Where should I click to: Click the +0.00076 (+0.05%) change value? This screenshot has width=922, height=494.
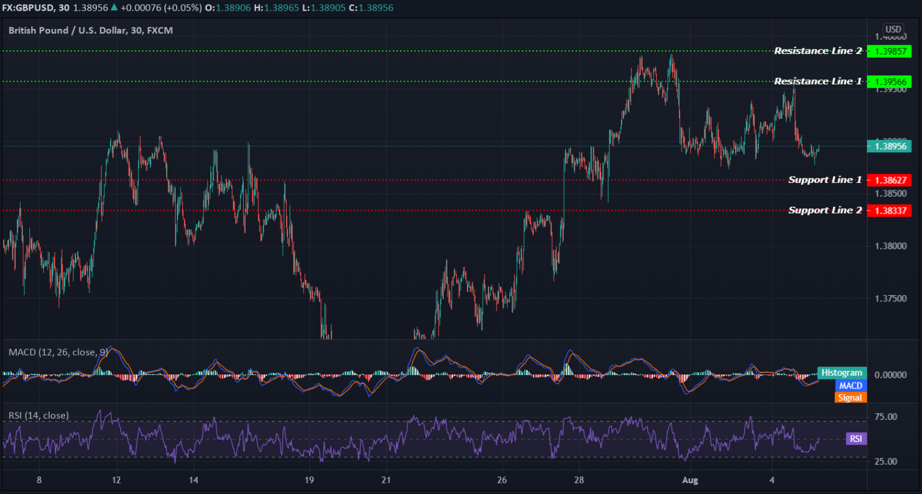tap(161, 8)
